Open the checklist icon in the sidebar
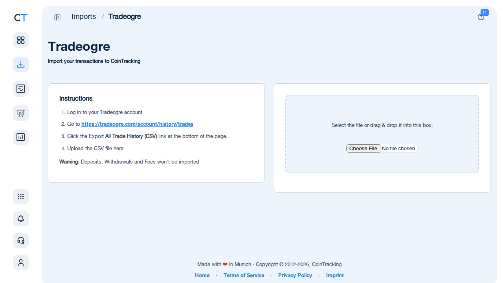 coord(21,89)
